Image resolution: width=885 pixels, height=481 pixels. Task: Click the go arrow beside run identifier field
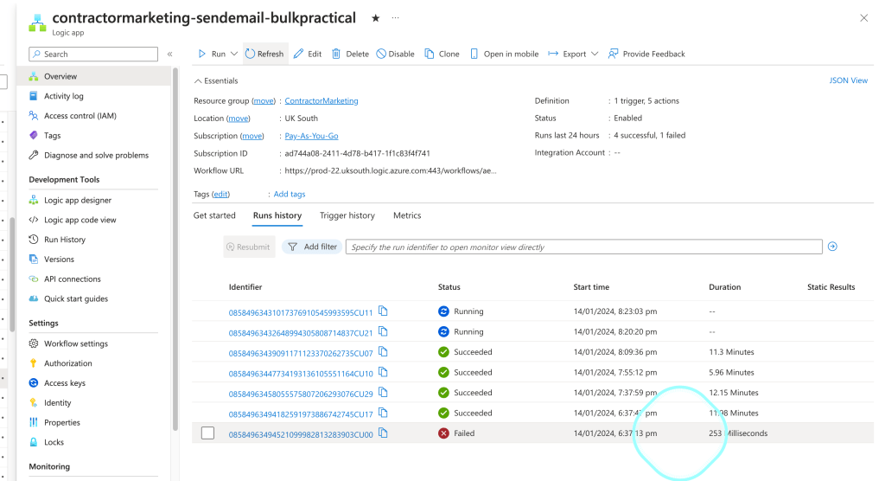832,247
